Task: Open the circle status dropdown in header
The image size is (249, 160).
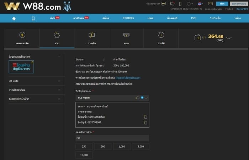Action: click(x=190, y=4)
